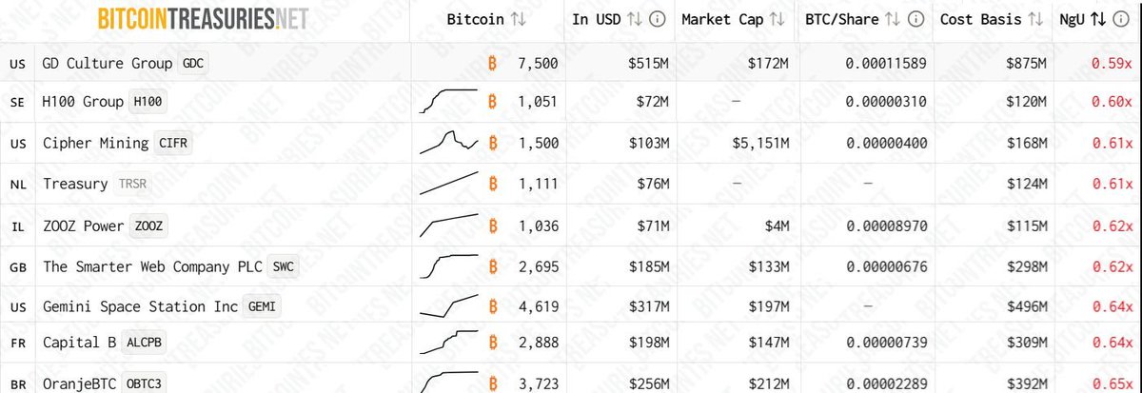Sort table by Bitcoin holdings arrows
Screen dimensions: 1142x393
[x=518, y=19]
